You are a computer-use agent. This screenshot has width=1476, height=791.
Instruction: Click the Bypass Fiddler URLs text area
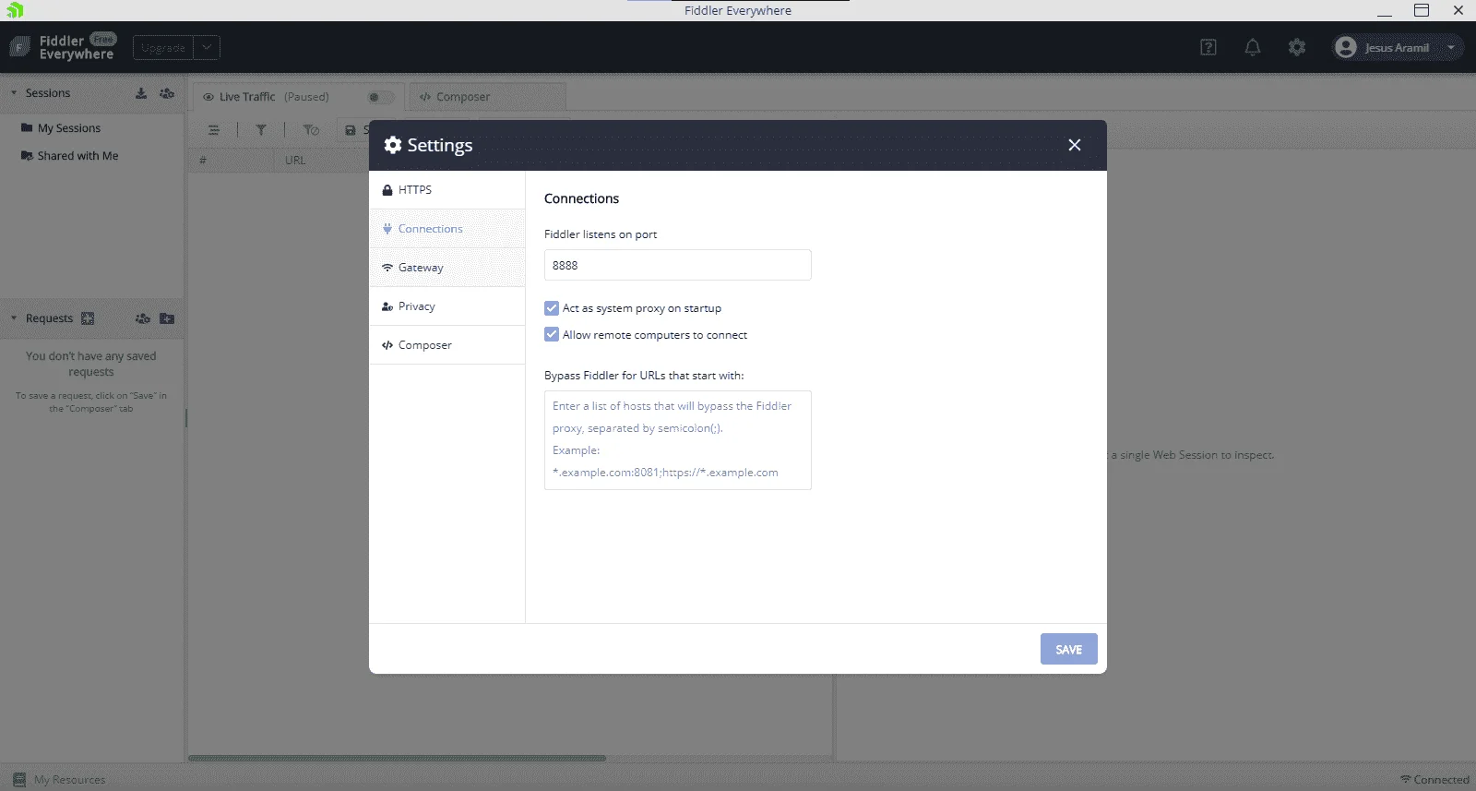678,440
